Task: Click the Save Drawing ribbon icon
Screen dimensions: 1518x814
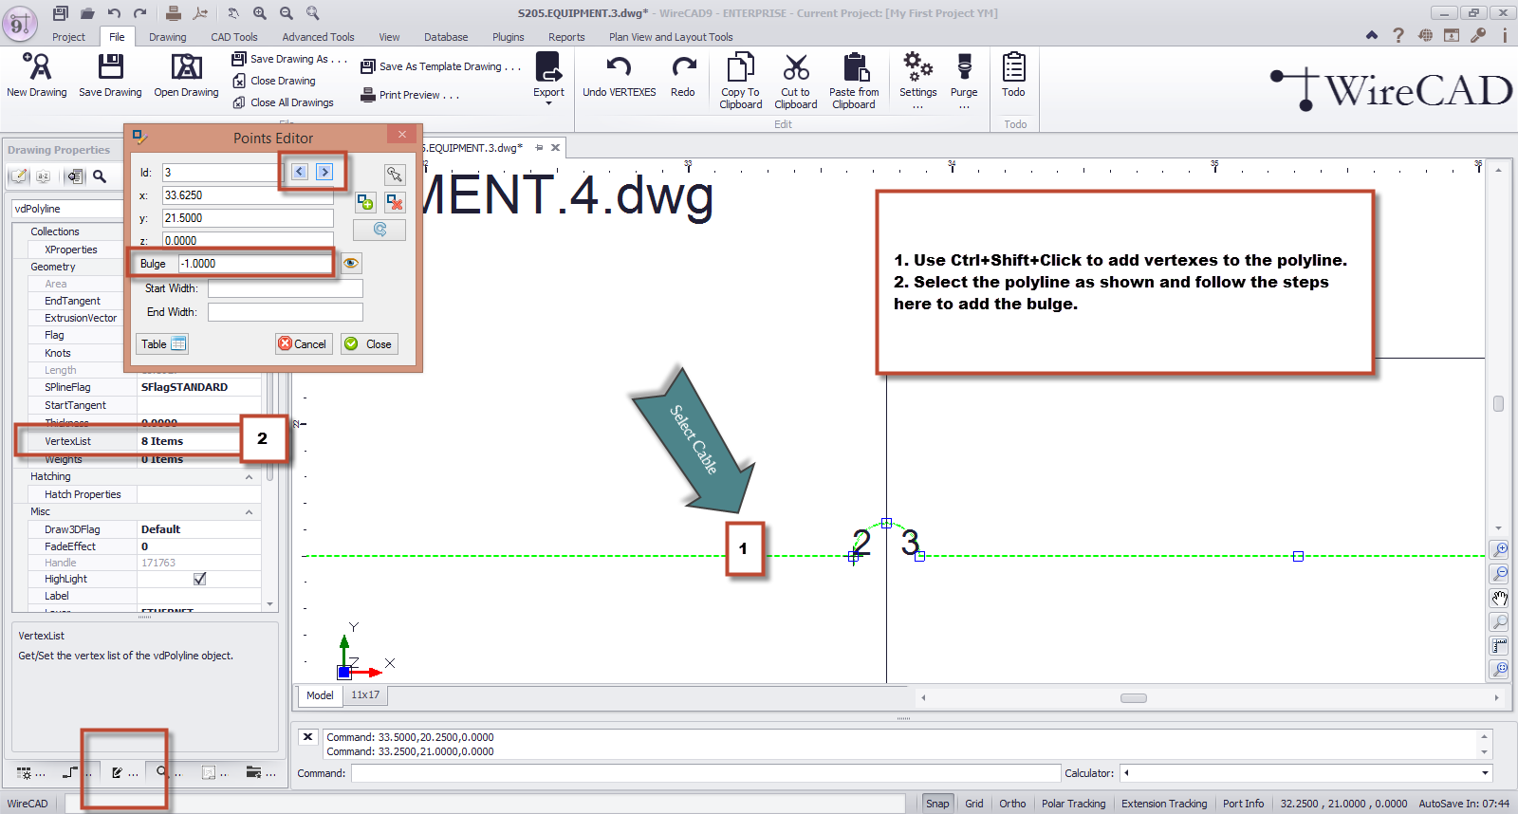Action: point(110,66)
